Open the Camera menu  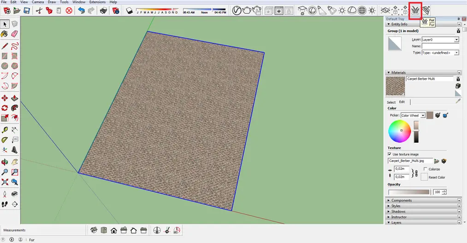pyautogui.click(x=38, y=2)
